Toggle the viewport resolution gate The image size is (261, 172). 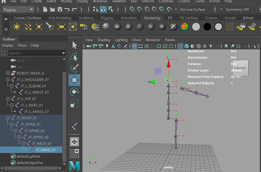147,46
